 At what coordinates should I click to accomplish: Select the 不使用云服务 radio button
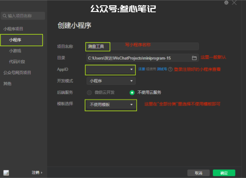click(x=132, y=92)
